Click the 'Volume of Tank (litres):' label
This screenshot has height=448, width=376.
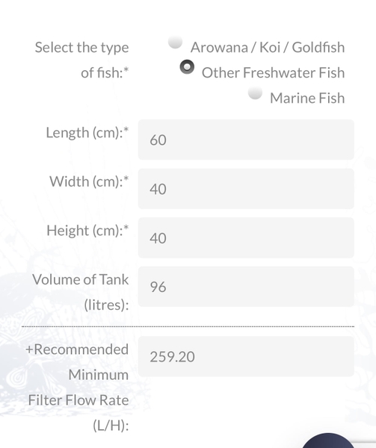pyautogui.click(x=81, y=292)
